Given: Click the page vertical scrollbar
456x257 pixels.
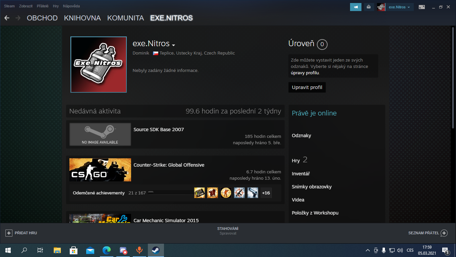Looking at the screenshot, I should [x=454, y=78].
